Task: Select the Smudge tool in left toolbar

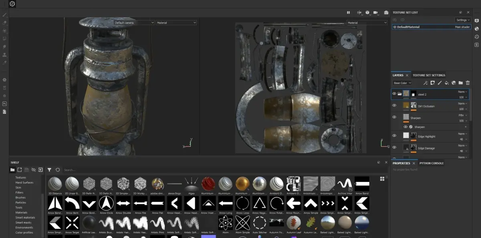Action: coord(4,47)
